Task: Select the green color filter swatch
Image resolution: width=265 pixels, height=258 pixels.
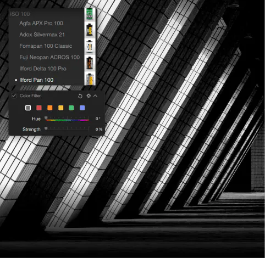Action: [71, 108]
